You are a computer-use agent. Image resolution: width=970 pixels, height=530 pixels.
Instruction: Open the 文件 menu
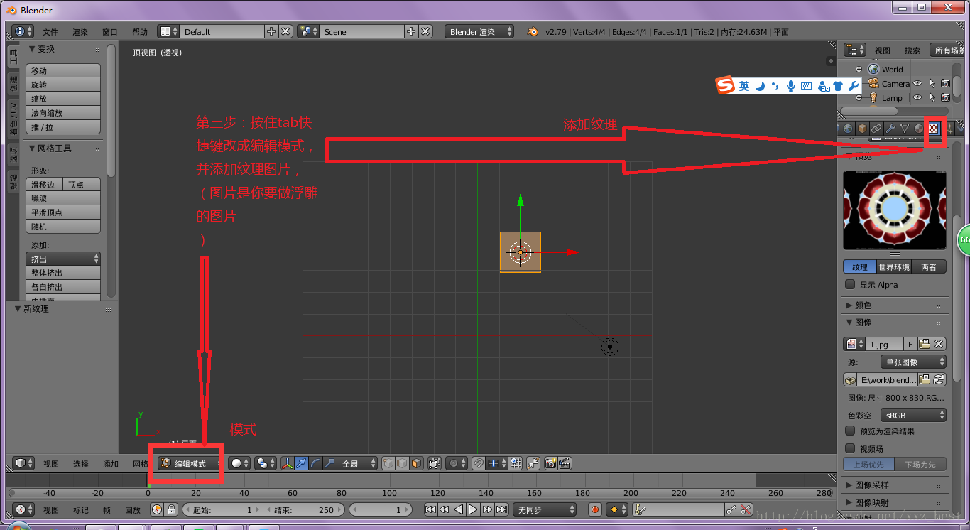pyautogui.click(x=50, y=32)
